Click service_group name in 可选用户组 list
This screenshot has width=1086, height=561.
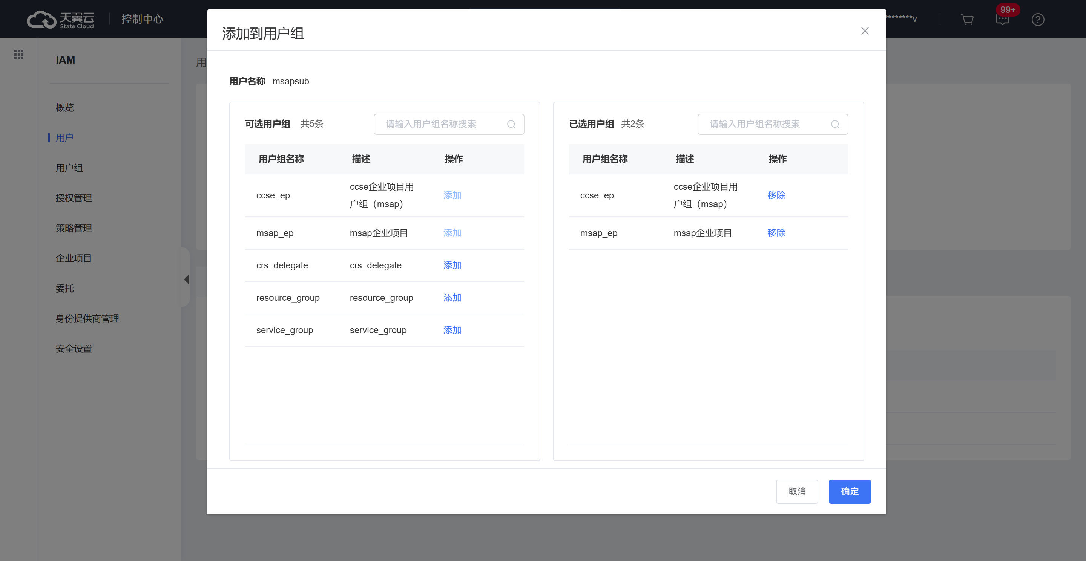pos(285,330)
